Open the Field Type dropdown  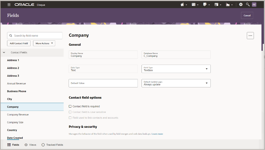tap(176, 69)
